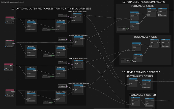
Task: Collapse Add node in RECTANGLE X CENTER
Action: (x=129, y=79)
